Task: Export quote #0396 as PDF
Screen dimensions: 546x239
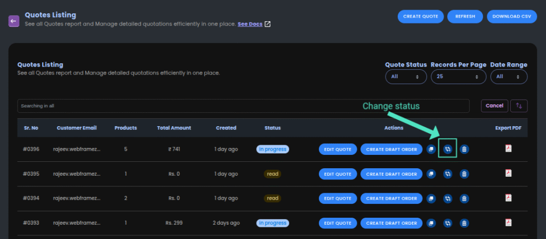Action: (x=508, y=149)
